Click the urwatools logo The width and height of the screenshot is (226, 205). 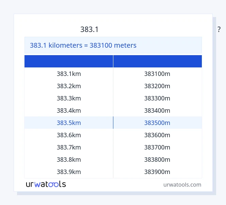pyautogui.click(x=46, y=184)
